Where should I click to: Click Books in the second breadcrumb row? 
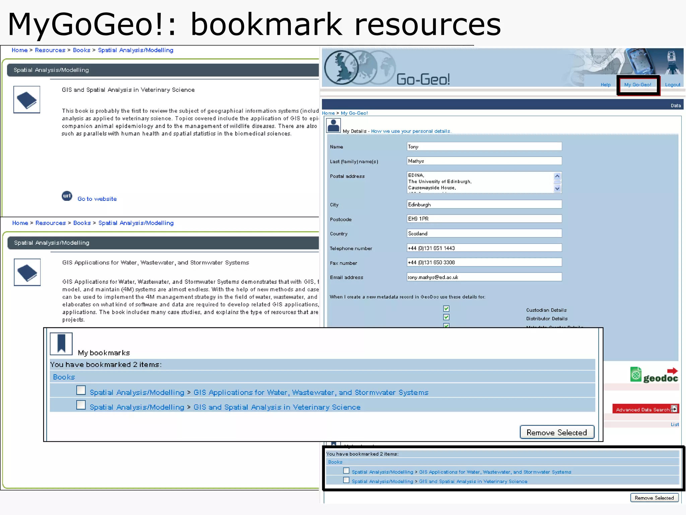[x=82, y=223]
